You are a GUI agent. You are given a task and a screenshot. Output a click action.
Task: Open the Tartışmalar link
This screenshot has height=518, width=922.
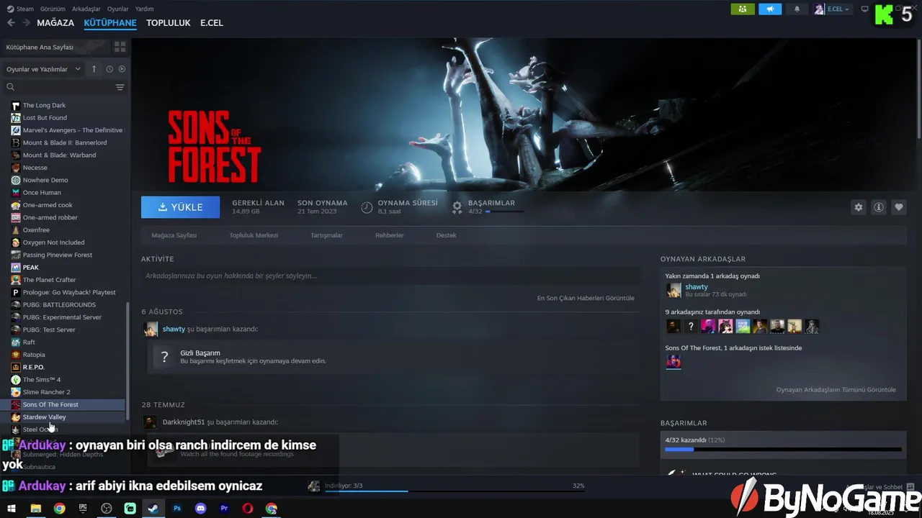click(x=326, y=235)
